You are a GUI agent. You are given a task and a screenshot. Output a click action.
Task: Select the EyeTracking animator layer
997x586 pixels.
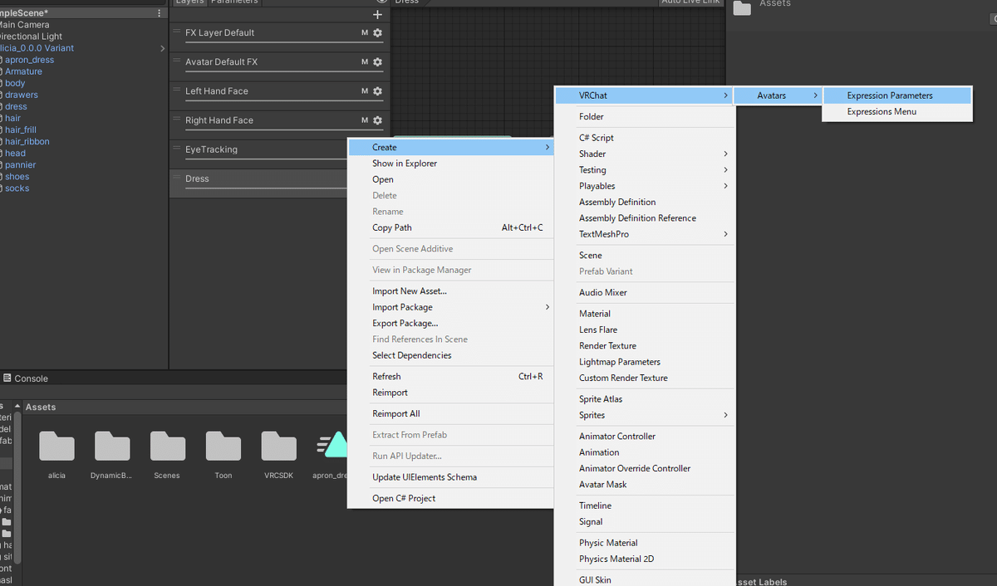coord(258,154)
